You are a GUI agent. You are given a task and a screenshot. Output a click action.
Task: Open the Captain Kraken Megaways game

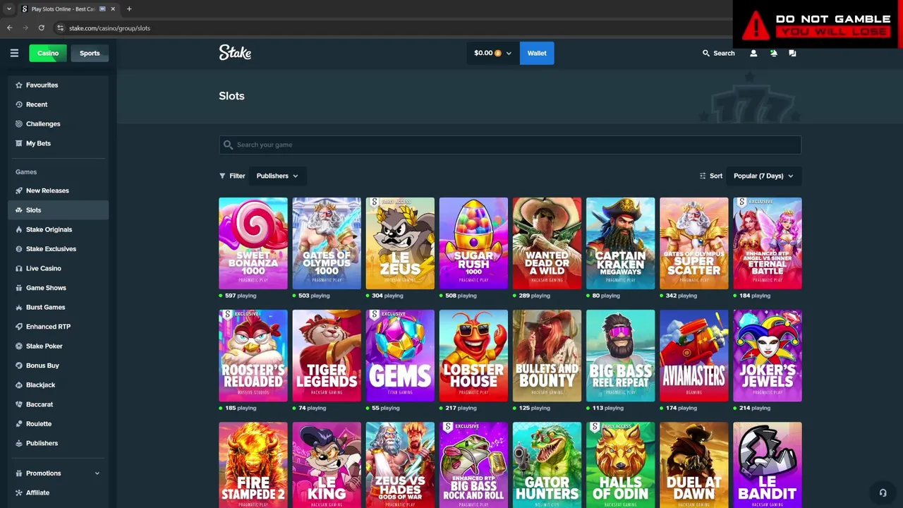point(621,243)
